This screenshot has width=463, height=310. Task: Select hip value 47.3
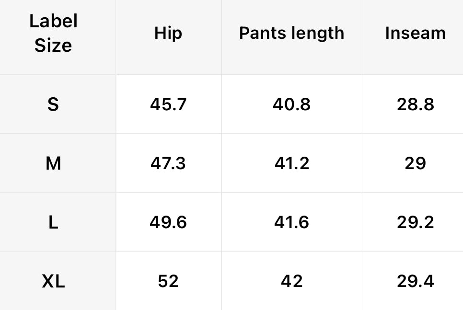coord(168,163)
